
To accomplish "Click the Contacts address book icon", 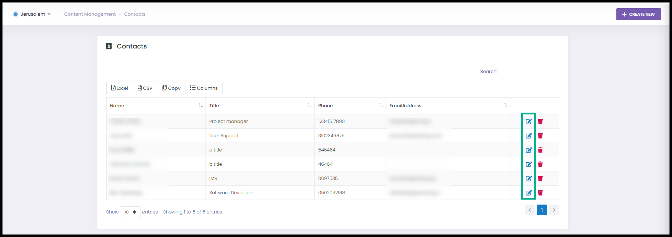I will (109, 46).
